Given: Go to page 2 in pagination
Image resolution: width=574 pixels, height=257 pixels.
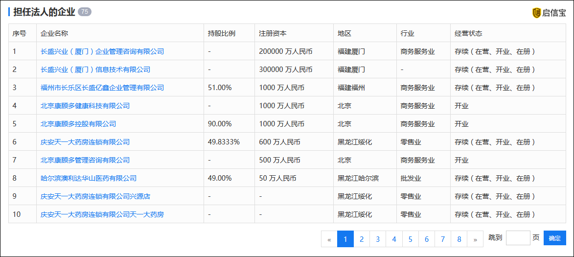Looking at the screenshot, I should pos(362,239).
